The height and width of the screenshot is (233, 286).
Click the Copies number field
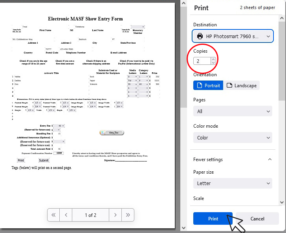pos(202,61)
